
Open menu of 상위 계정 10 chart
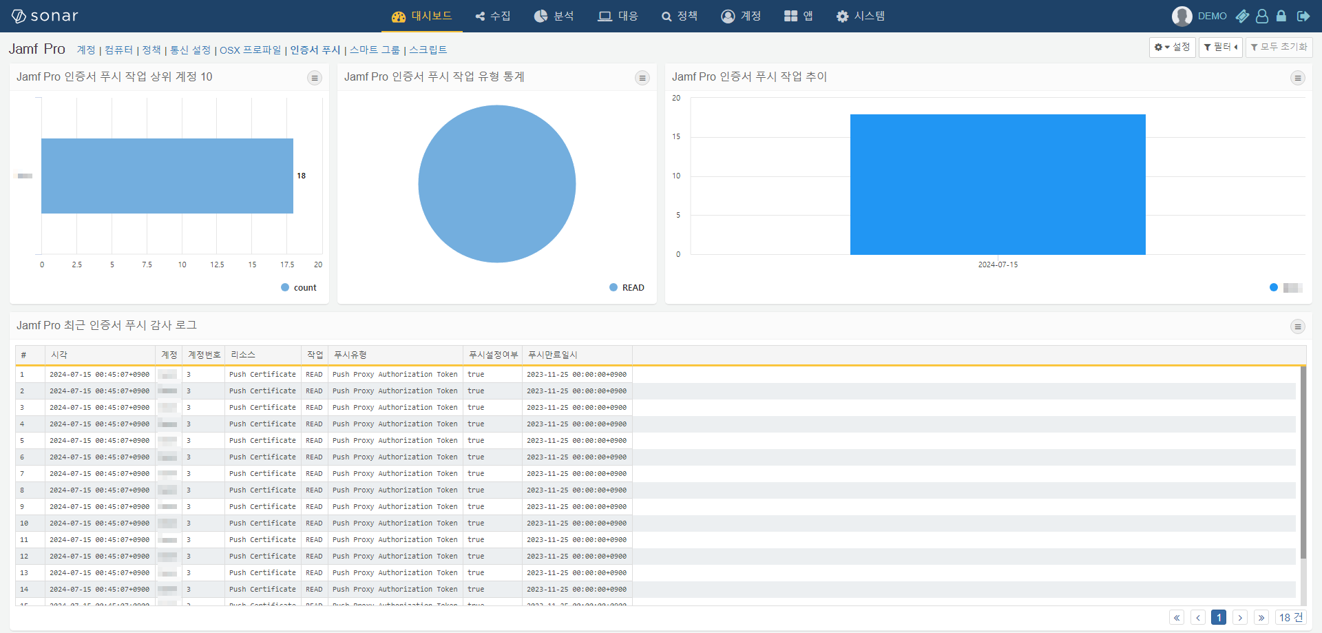pyautogui.click(x=315, y=78)
